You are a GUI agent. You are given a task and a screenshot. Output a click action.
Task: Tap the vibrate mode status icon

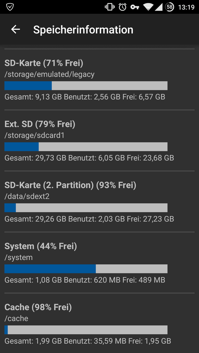click(x=109, y=7)
